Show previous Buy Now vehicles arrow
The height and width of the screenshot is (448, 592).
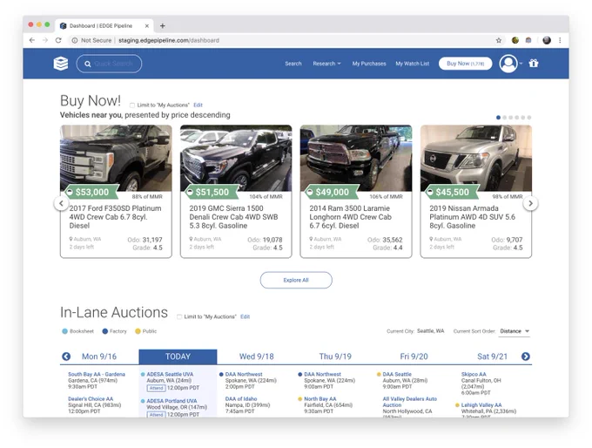click(61, 203)
